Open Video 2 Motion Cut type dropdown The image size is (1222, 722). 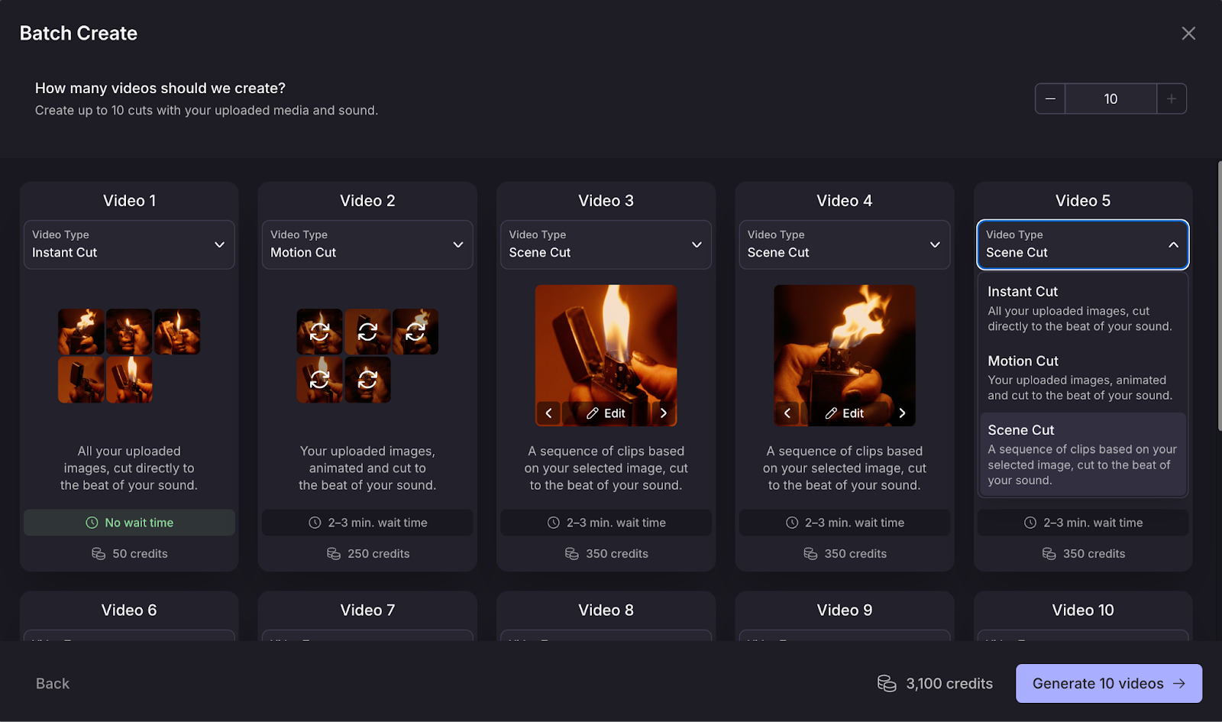tap(367, 244)
